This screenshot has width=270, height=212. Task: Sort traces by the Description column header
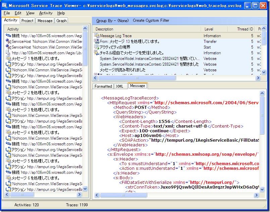[x=147, y=29]
